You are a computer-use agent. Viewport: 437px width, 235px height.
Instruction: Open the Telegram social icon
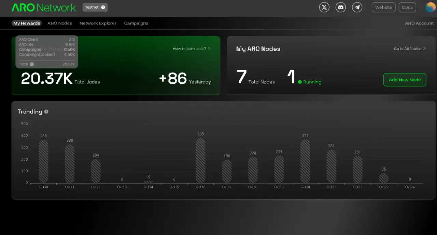click(357, 7)
